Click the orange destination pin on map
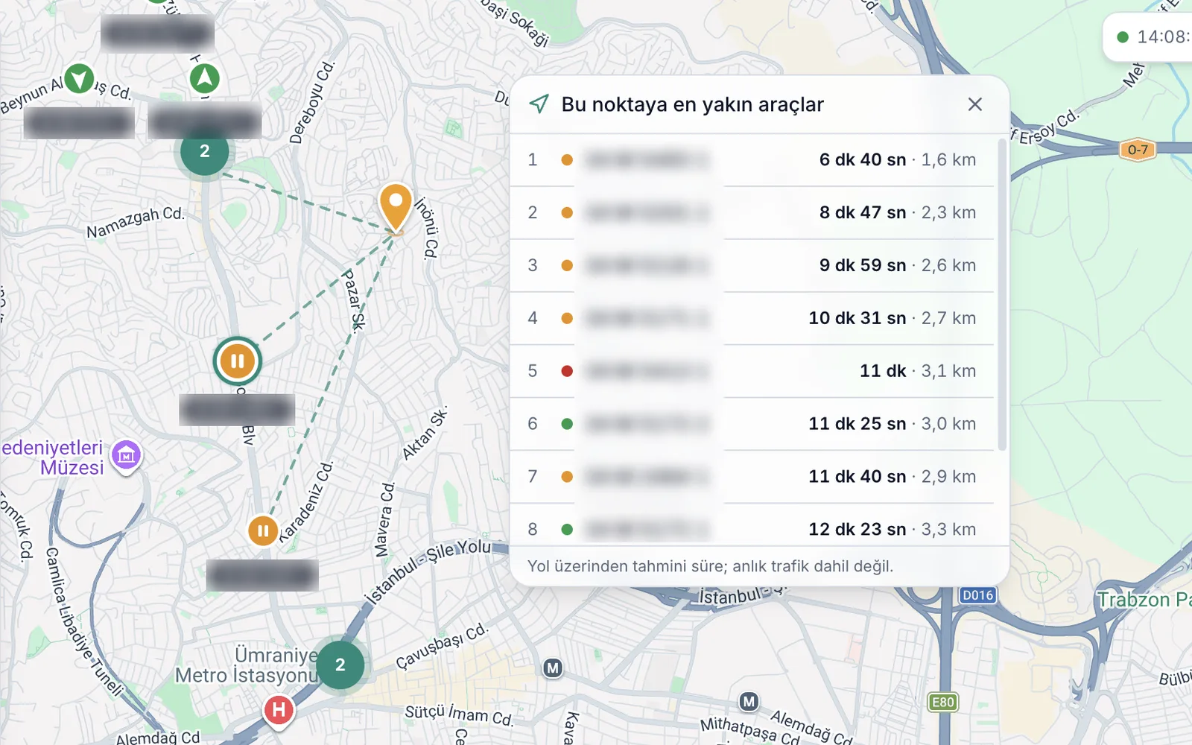The image size is (1192, 745). pyautogui.click(x=396, y=208)
